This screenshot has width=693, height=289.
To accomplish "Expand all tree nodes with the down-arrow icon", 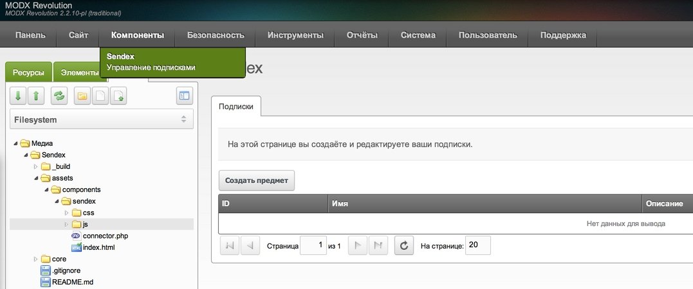I will pos(19,96).
